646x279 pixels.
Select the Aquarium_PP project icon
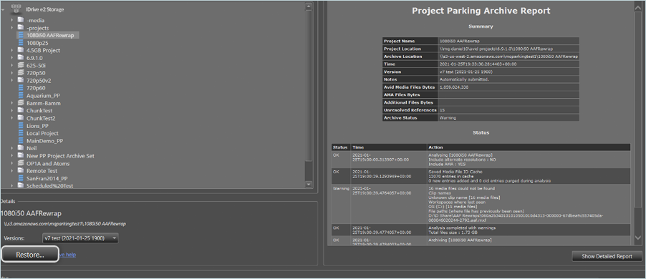click(x=21, y=95)
